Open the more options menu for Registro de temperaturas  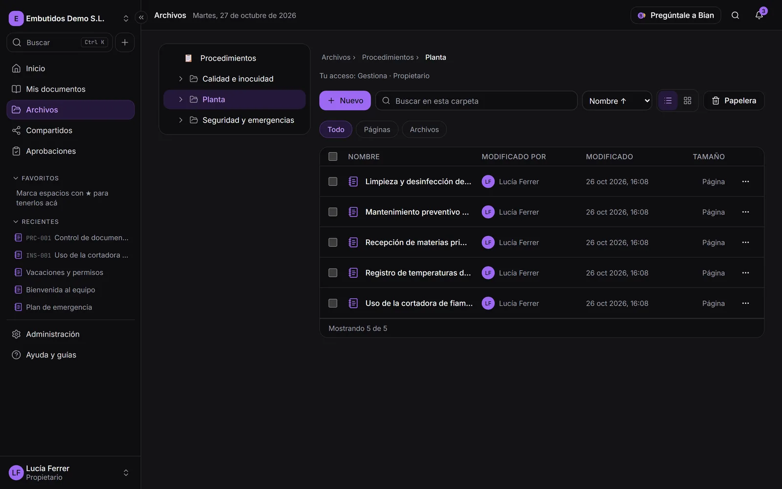click(x=745, y=273)
